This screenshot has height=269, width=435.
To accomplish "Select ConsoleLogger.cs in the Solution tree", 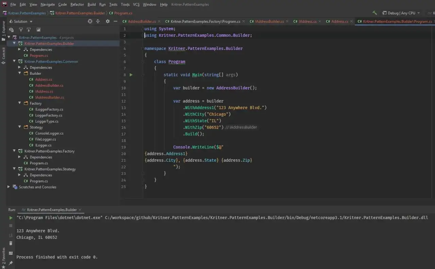I will pyautogui.click(x=49, y=133).
